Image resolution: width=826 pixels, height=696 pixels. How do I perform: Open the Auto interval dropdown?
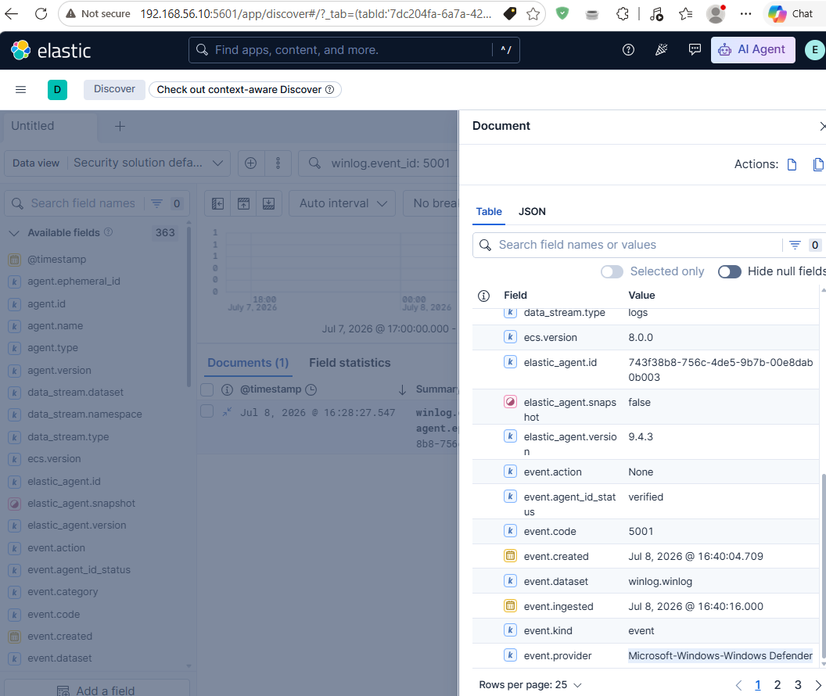(x=343, y=203)
